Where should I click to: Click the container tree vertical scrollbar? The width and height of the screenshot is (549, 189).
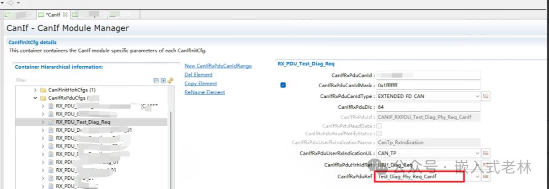(x=171, y=150)
